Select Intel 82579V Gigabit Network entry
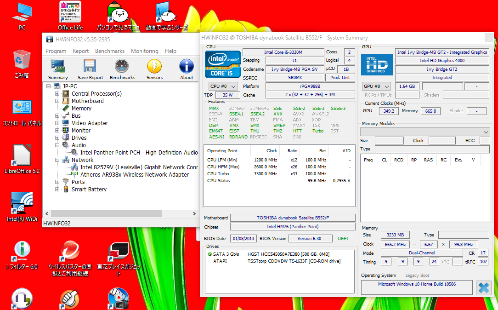 [139, 167]
